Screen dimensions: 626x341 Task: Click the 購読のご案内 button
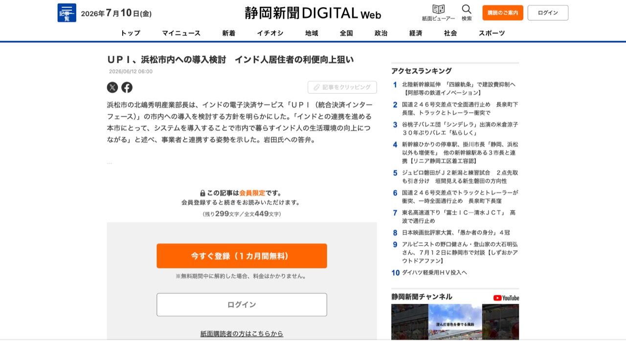(x=503, y=13)
